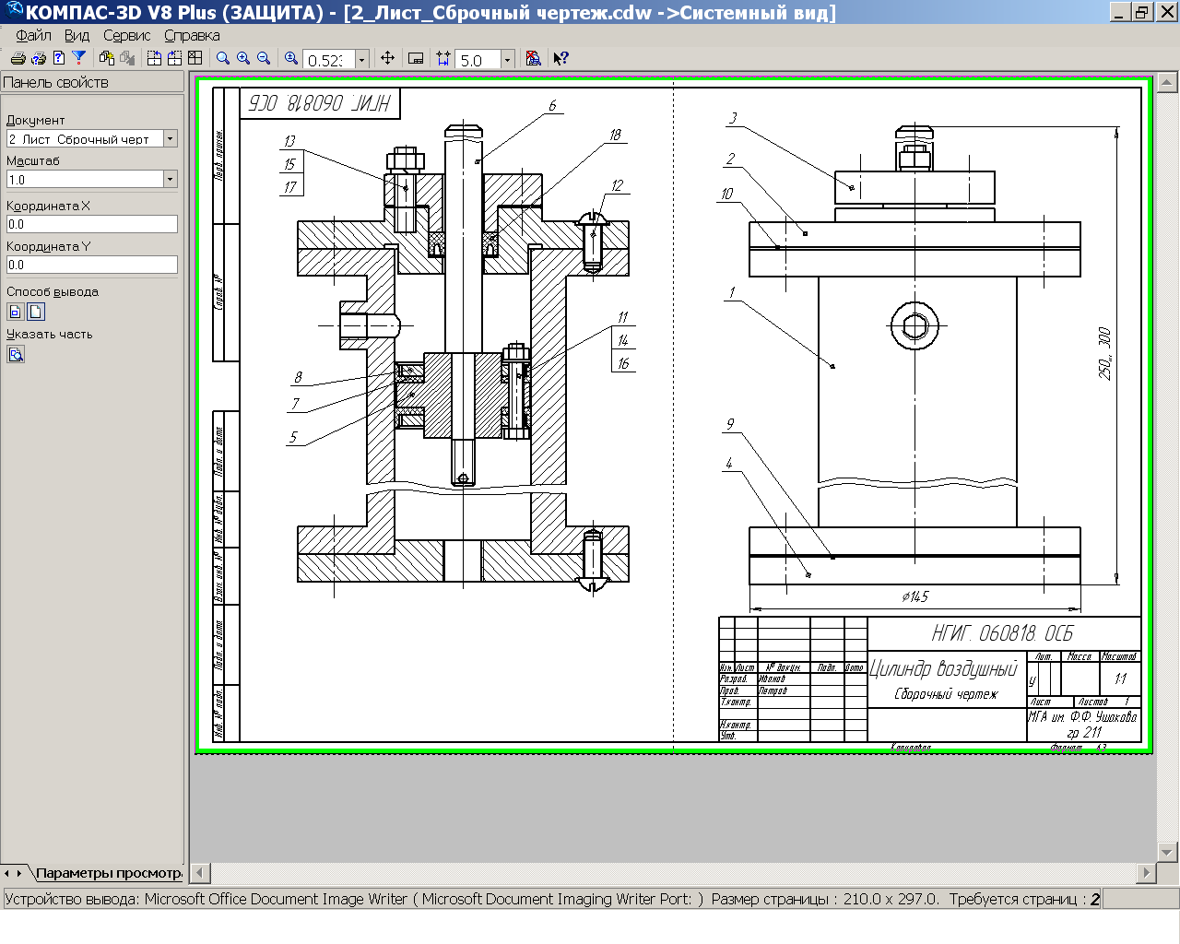Image resolution: width=1180 pixels, height=944 pixels.
Task: Click the close preview icon with red cross
Action: pos(533,58)
